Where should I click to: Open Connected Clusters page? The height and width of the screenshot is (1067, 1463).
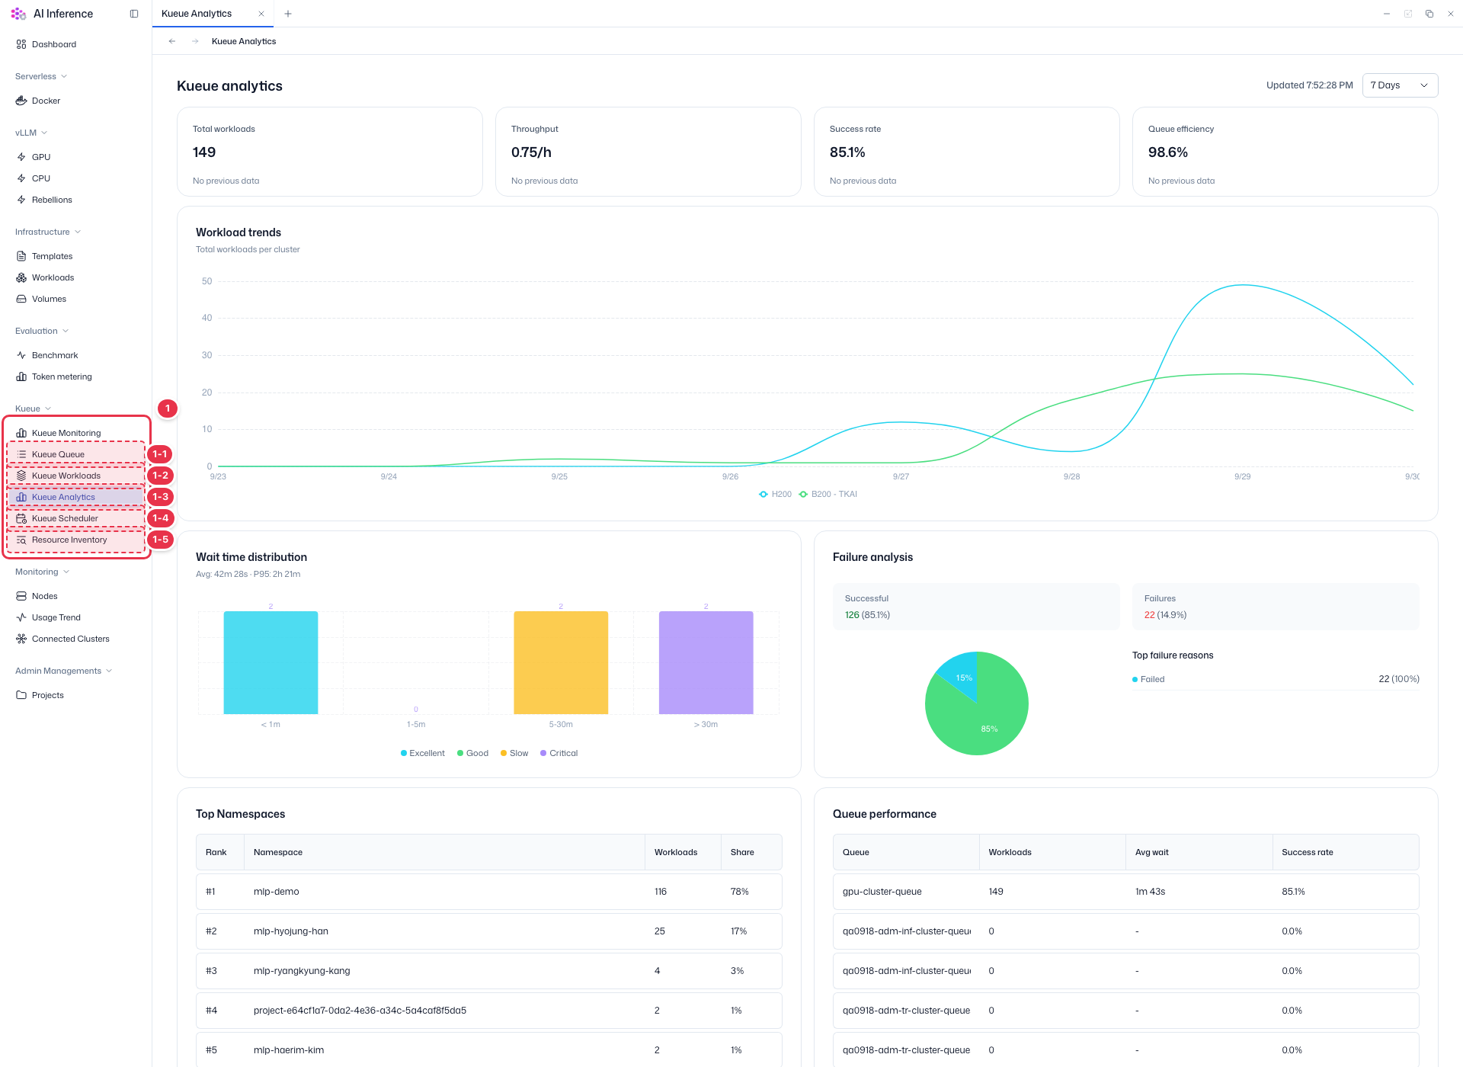click(x=70, y=639)
